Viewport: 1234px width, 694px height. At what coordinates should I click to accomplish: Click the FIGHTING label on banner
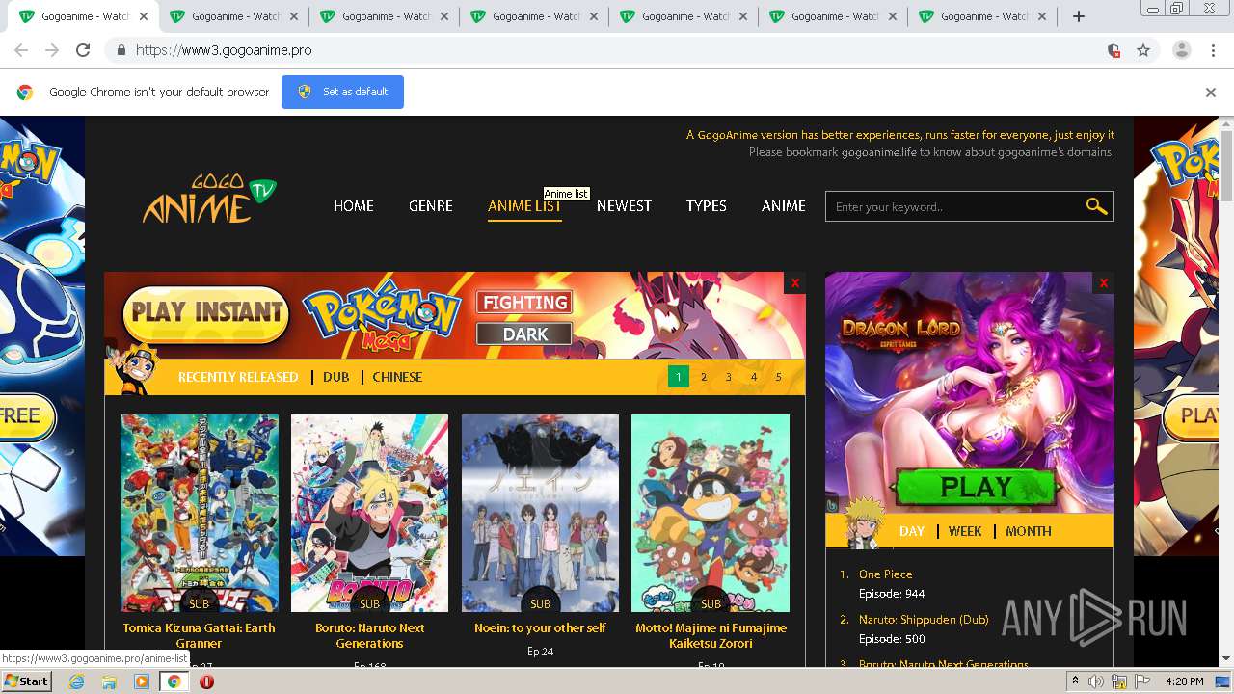pos(525,303)
